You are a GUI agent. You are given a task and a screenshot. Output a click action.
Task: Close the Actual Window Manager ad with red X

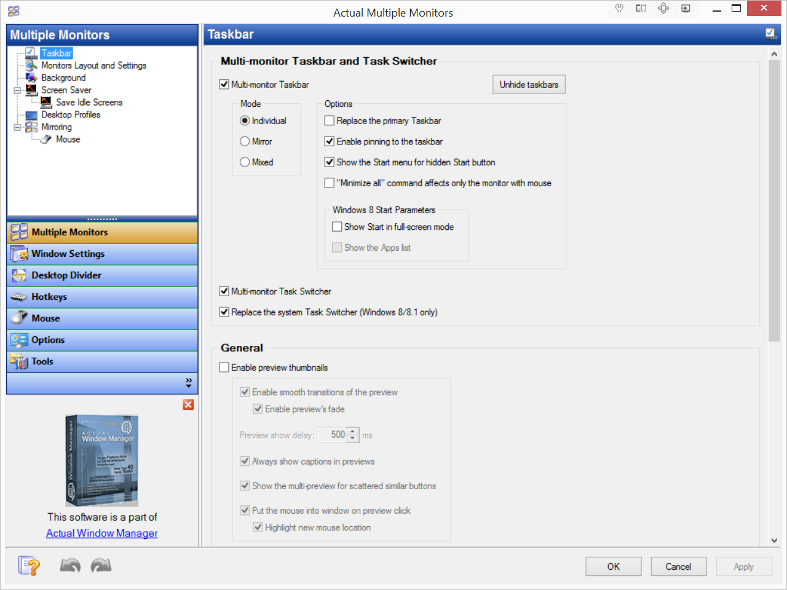(188, 404)
